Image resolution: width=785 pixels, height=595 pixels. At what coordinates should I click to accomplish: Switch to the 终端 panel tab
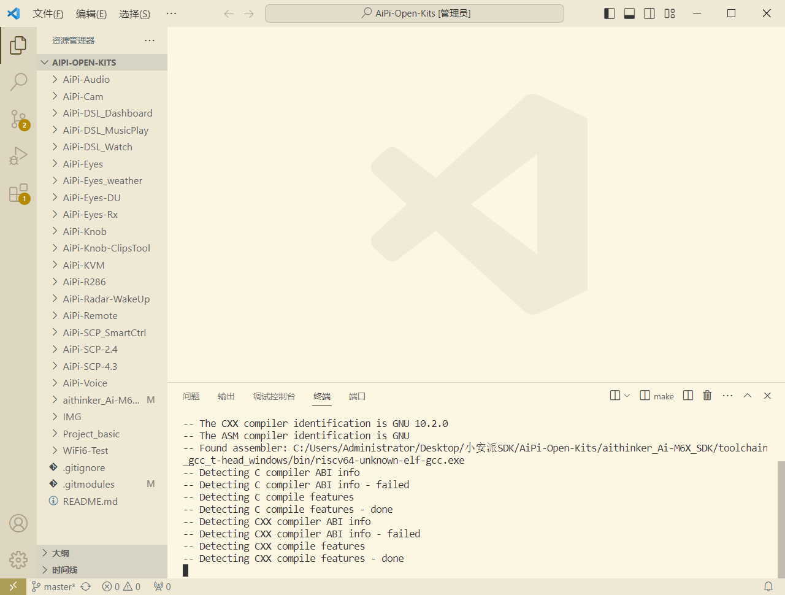(322, 396)
